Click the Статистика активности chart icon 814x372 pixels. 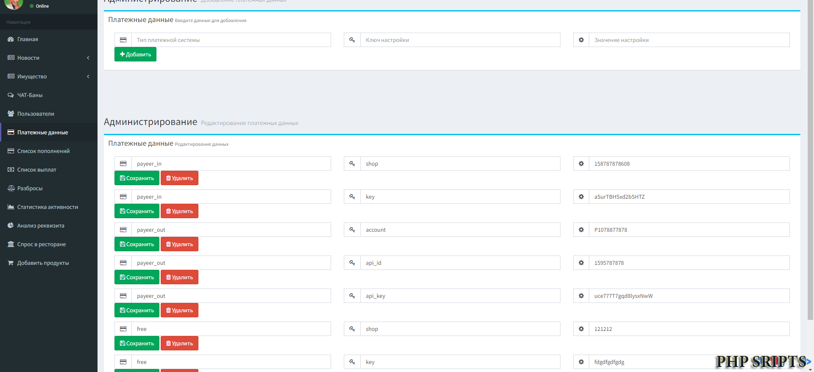[11, 207]
